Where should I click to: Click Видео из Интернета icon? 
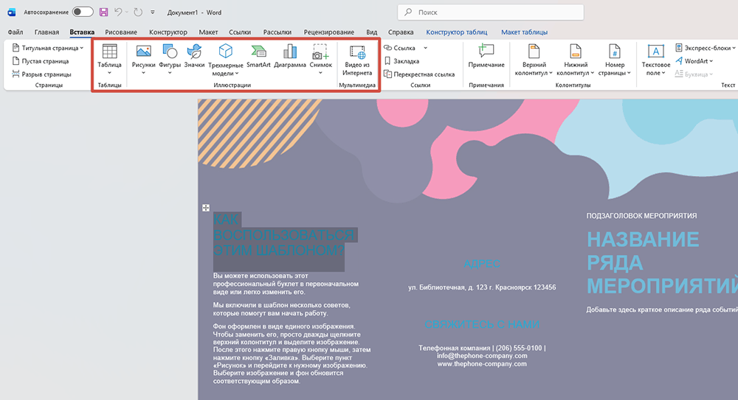tap(357, 52)
